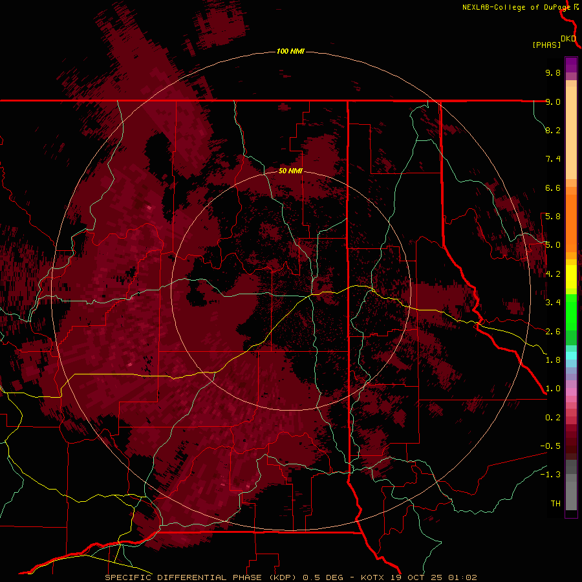The width and height of the screenshot is (582, 582).
Task: Click the 5.8 value on the color scale
Action: [x=553, y=217]
